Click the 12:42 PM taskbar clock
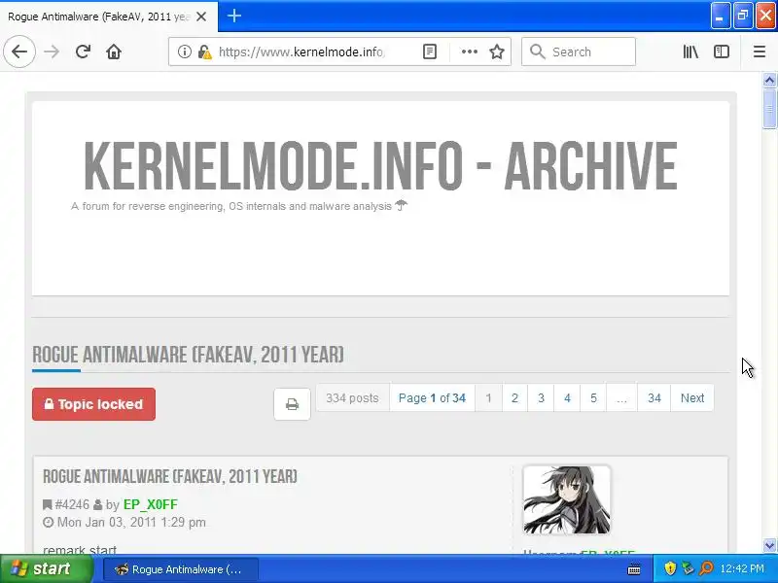Screen dimensions: 778x583 742,568
